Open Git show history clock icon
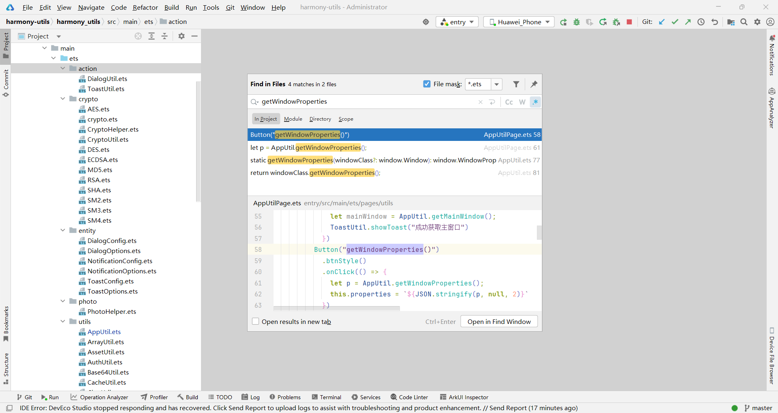This screenshot has width=778, height=413. click(x=701, y=22)
